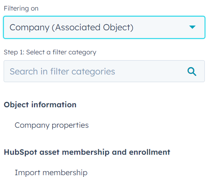
Task: Run the search with the magnifier button
Action: 192,72
